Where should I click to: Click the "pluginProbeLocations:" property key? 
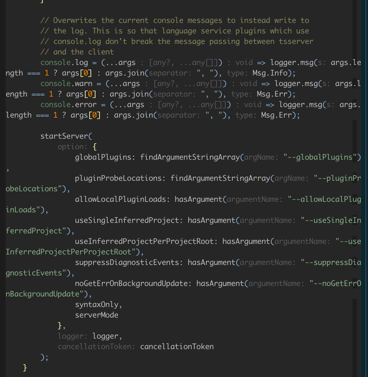[120, 178]
